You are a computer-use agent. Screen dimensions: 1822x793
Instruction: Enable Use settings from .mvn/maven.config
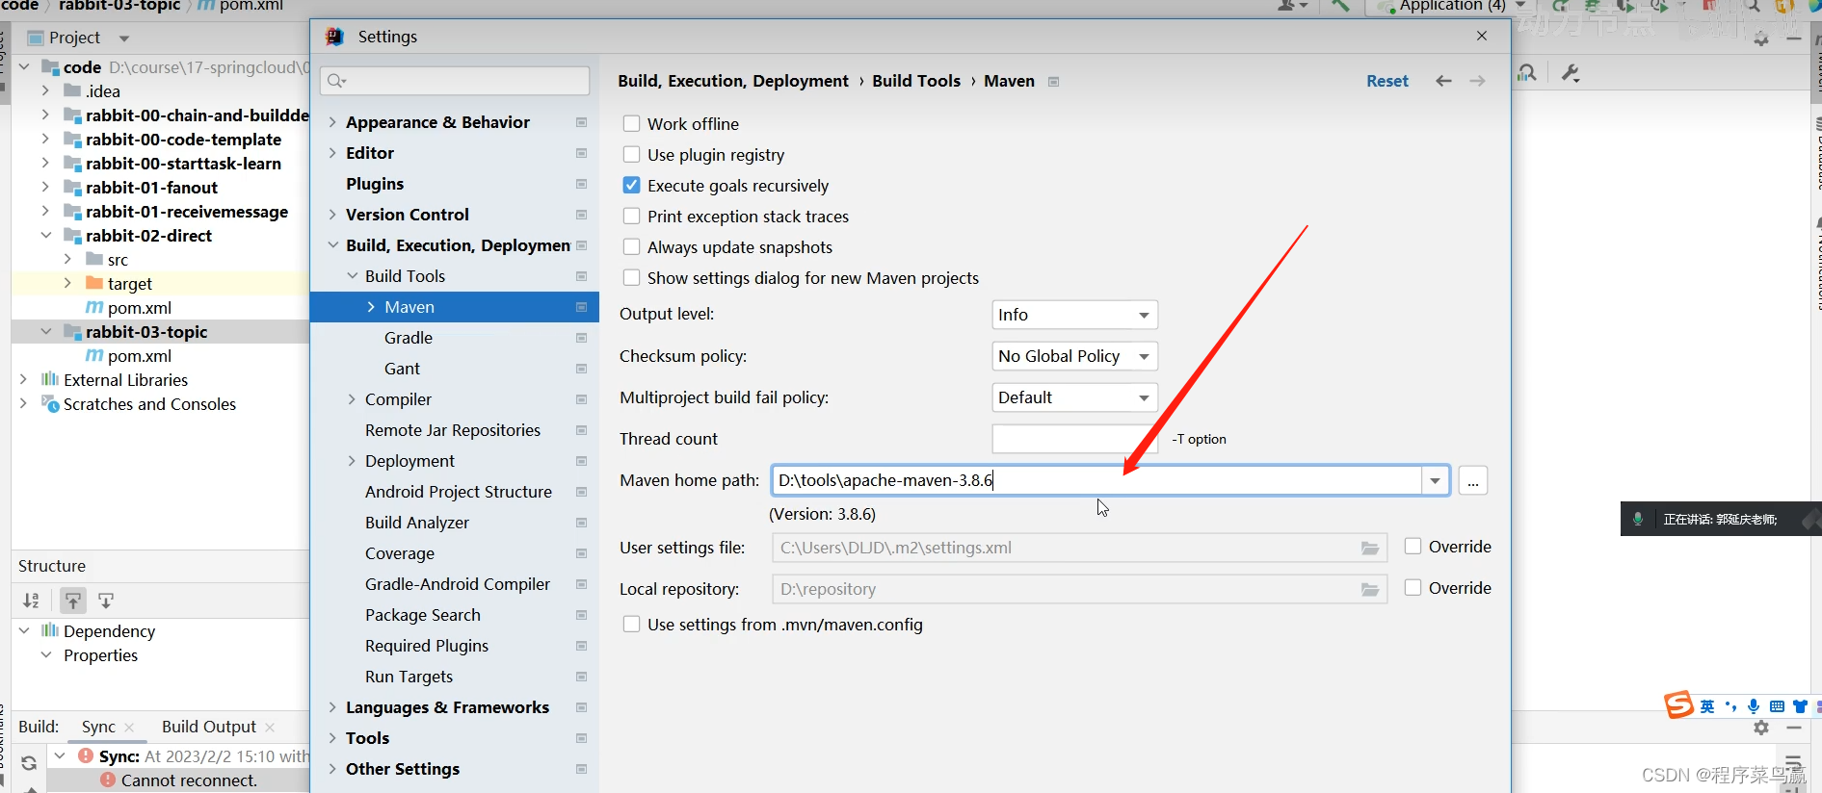point(631,624)
